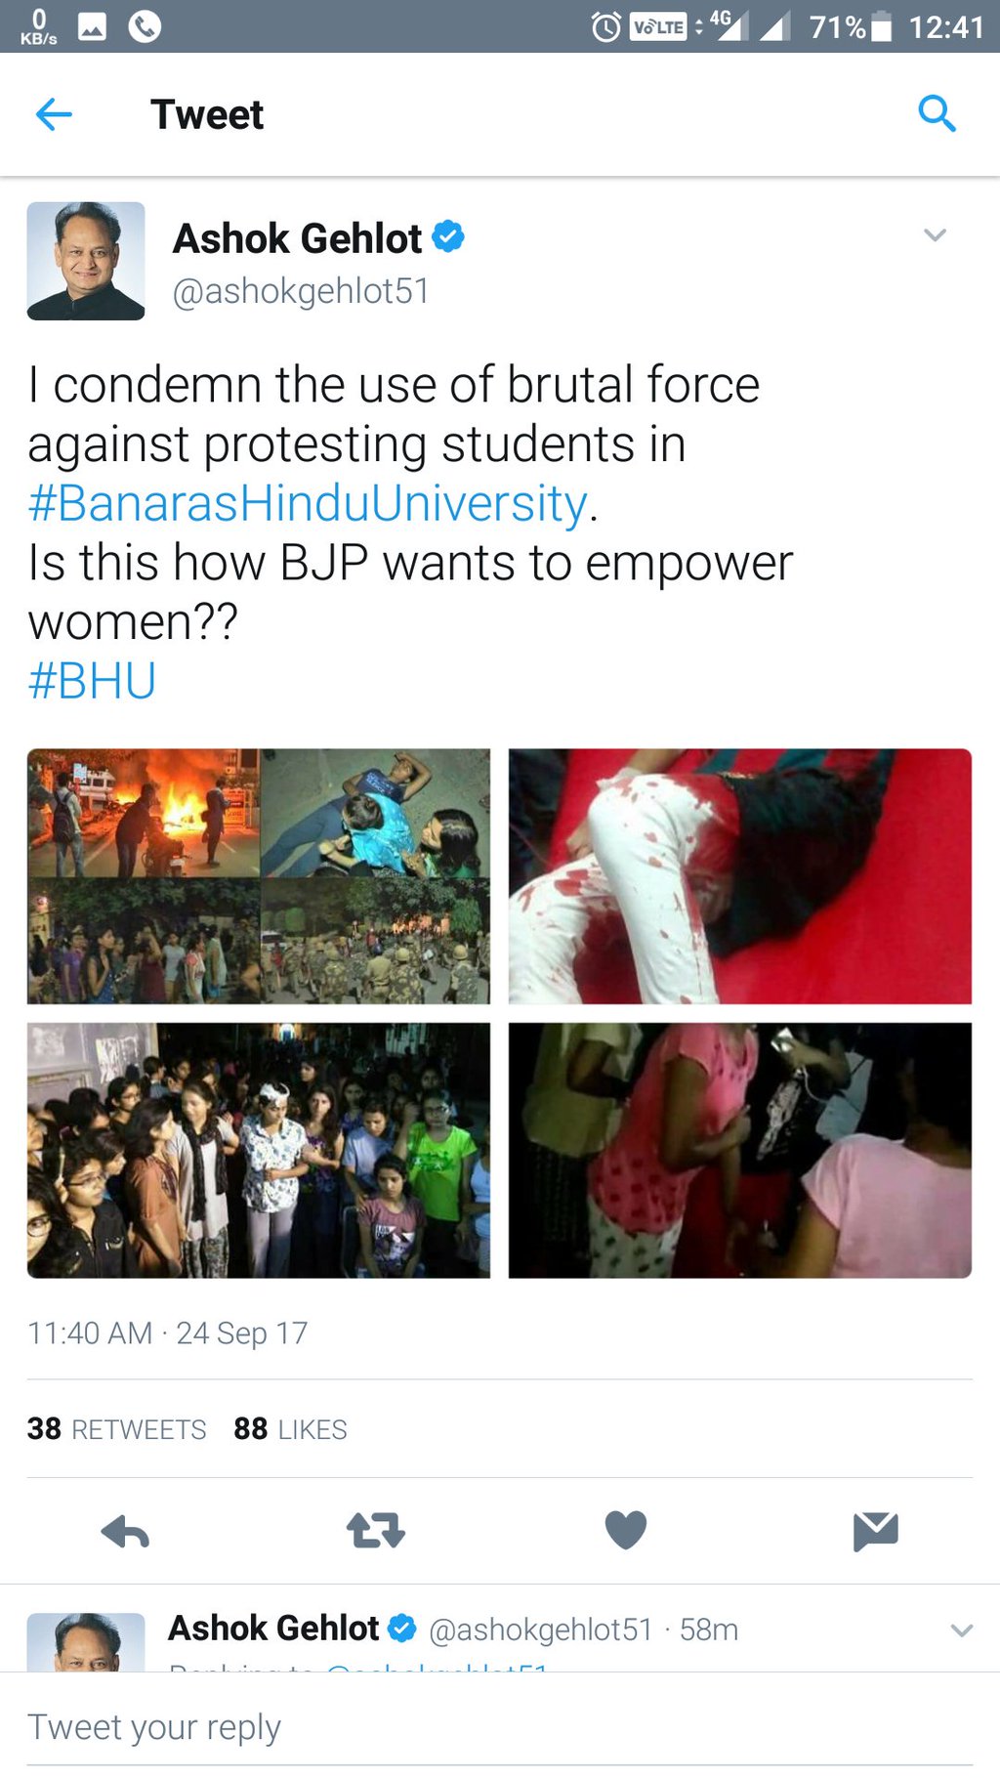Open the photo with pink shirts
This screenshot has width=1000, height=1778.
click(x=740, y=1151)
